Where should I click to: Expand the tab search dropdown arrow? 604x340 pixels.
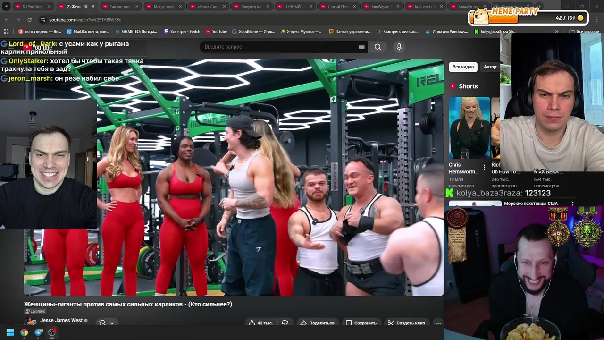pyautogui.click(x=7, y=7)
